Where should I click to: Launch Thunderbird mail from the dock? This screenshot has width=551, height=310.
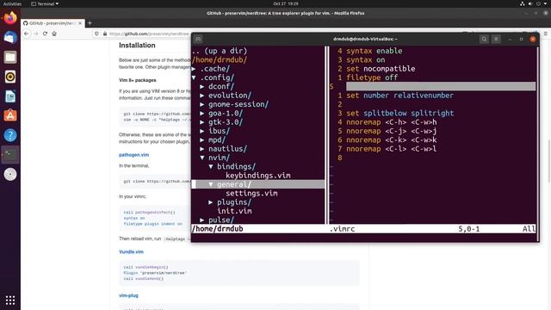pyautogui.click(x=10, y=37)
